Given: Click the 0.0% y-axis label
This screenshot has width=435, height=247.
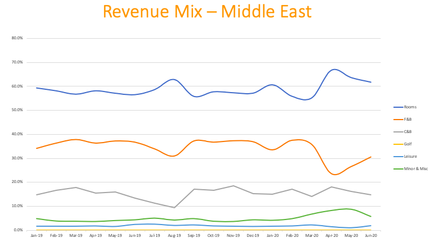Looking at the screenshot, I should pos(18,230).
